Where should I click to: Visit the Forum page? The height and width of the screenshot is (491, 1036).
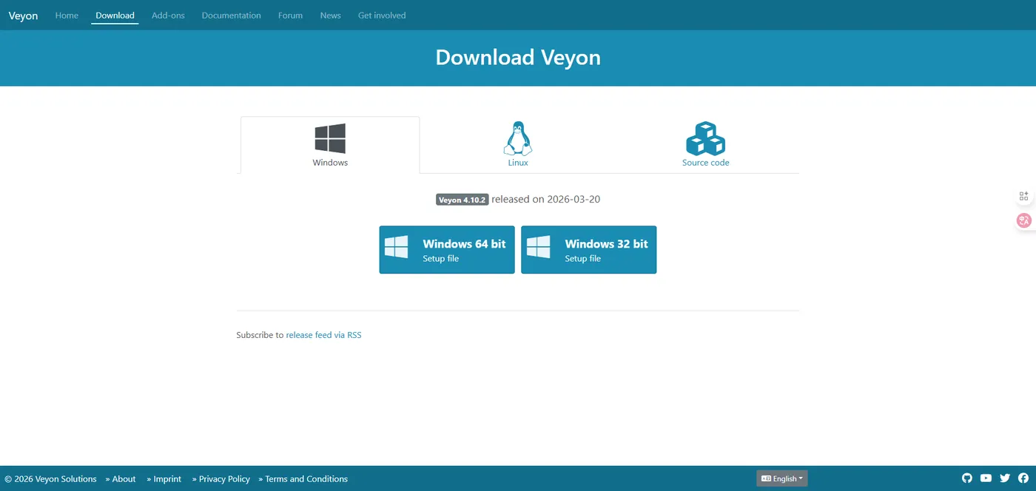click(x=290, y=16)
